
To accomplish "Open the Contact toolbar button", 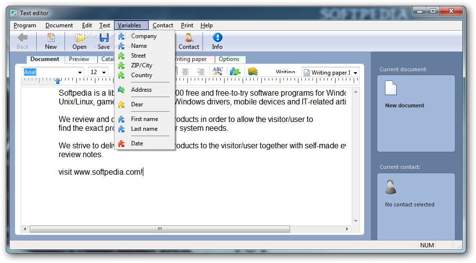I will (x=189, y=41).
